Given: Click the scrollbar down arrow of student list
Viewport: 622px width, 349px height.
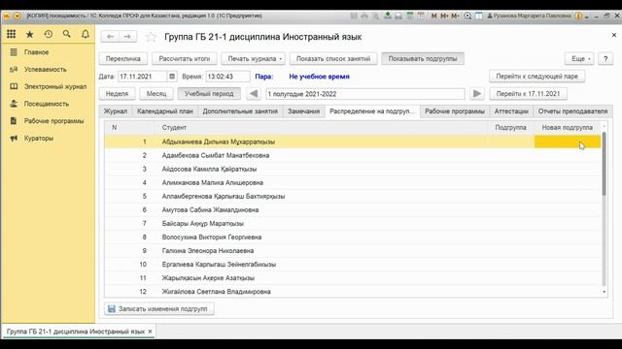Looking at the screenshot, I should (605, 292).
